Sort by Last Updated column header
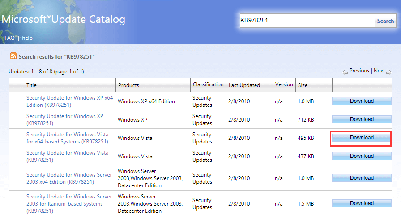This screenshot has width=401, height=219. point(244,85)
